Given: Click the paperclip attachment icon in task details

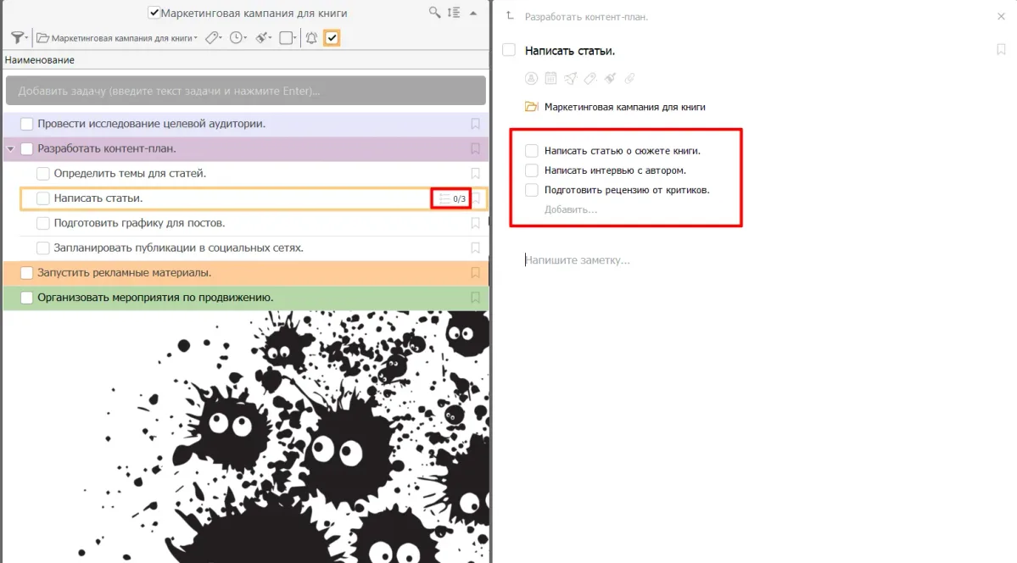Looking at the screenshot, I should [x=629, y=79].
